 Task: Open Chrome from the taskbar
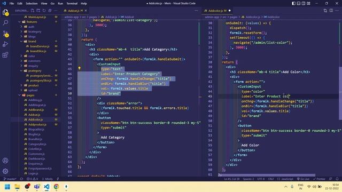pyautogui.click(x=56, y=187)
